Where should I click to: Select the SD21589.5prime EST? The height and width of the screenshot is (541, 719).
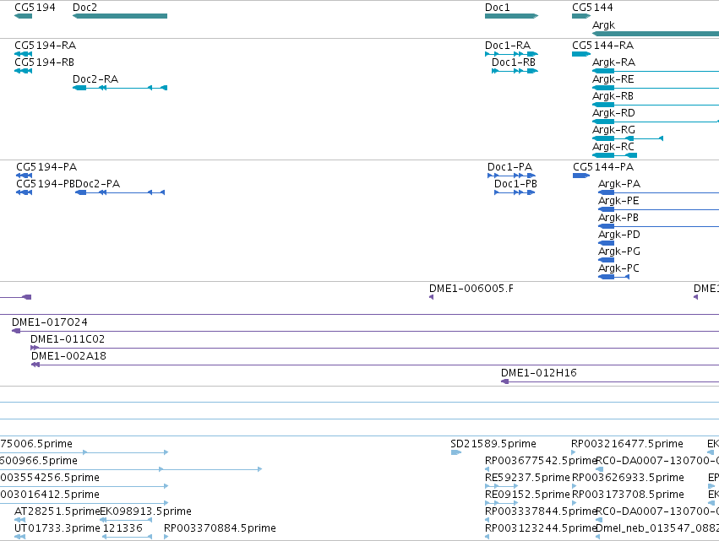coord(455,452)
